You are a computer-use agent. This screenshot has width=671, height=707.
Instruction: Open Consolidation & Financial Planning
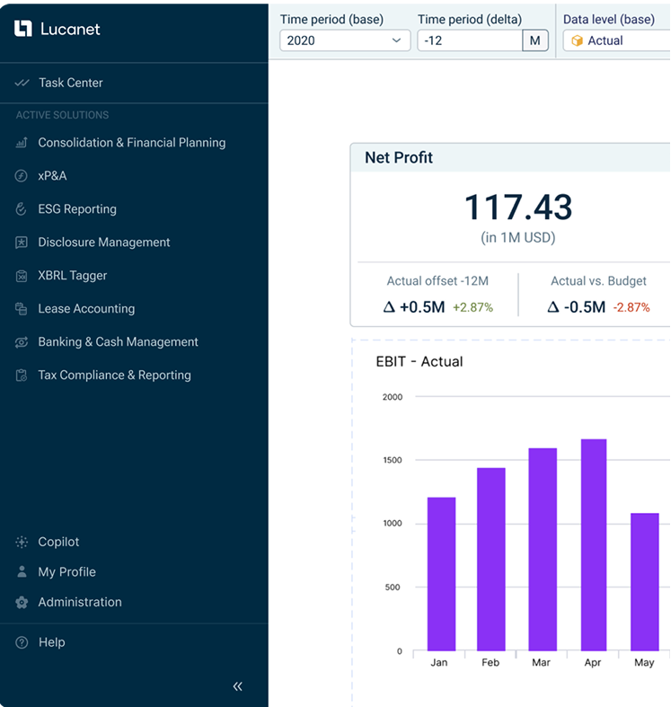click(x=131, y=143)
